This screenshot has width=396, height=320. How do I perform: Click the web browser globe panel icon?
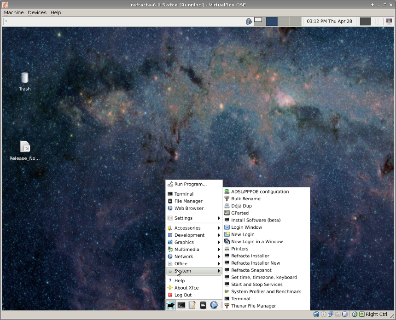point(214,305)
